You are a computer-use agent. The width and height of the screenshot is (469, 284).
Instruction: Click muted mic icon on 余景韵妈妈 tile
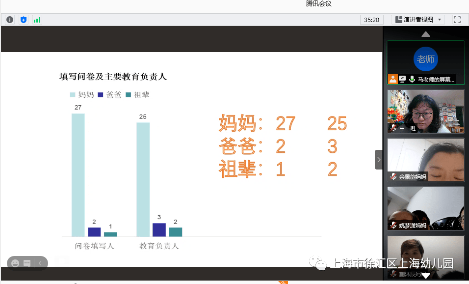coord(393,176)
